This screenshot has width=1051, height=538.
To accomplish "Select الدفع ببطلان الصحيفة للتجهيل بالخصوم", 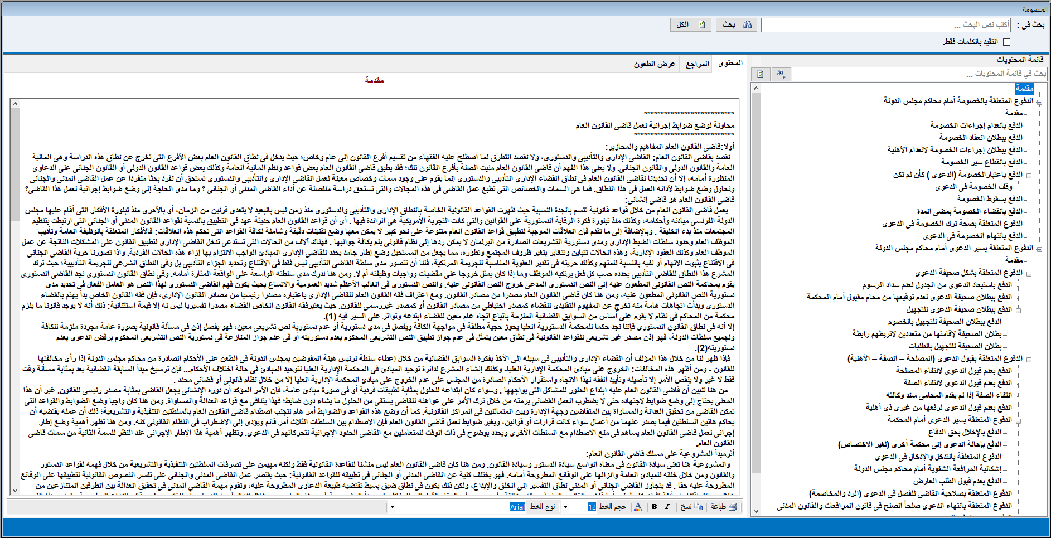I will point(945,321).
